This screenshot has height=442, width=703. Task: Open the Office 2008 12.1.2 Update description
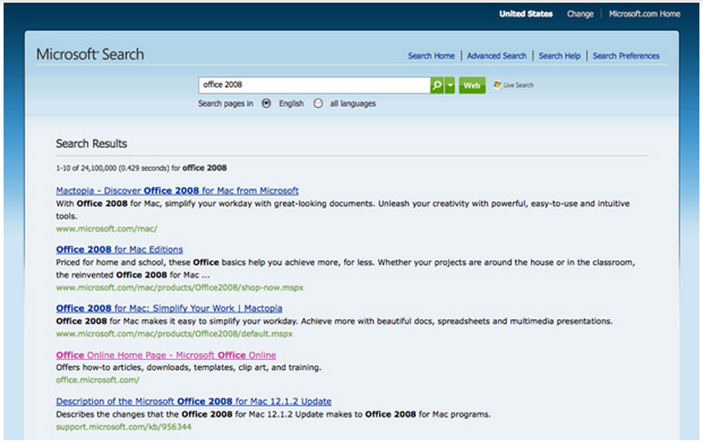point(194,401)
